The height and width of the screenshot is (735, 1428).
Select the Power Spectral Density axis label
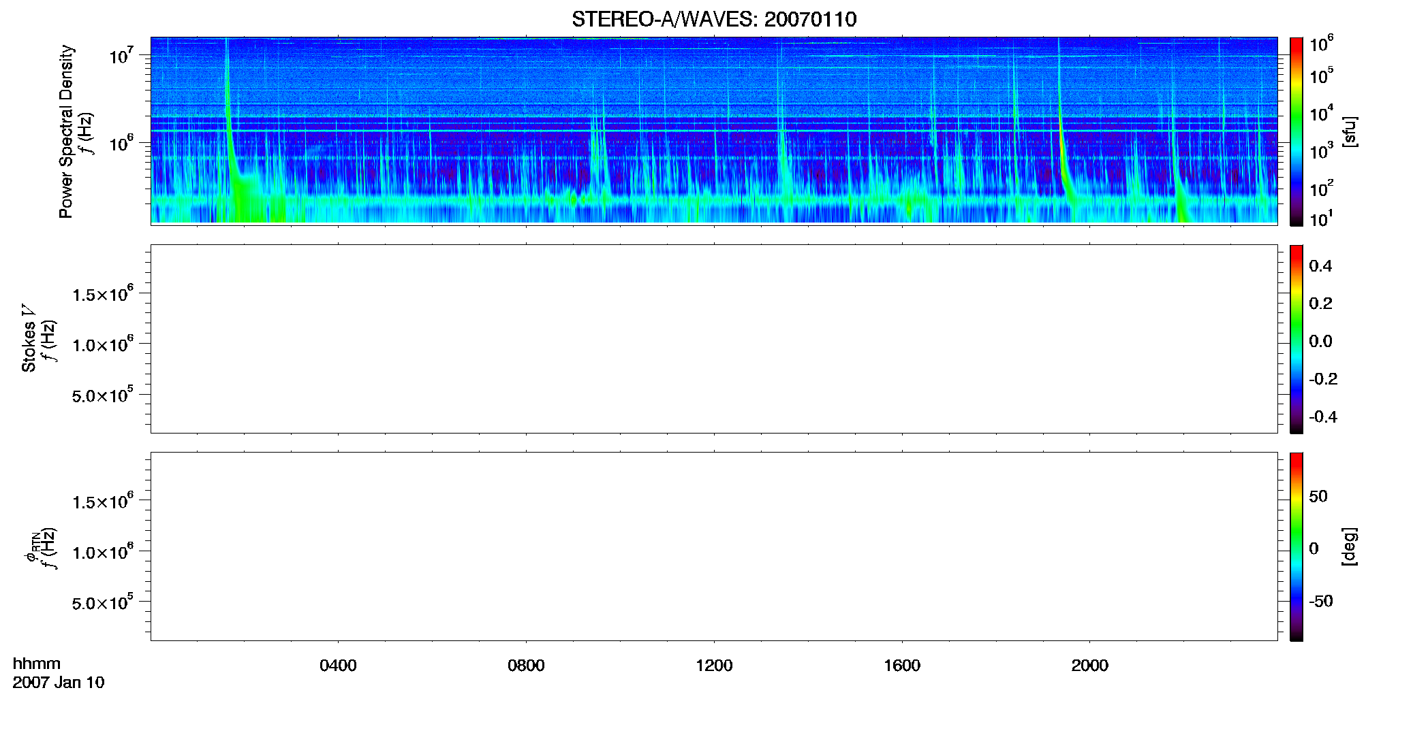[x=66, y=131]
